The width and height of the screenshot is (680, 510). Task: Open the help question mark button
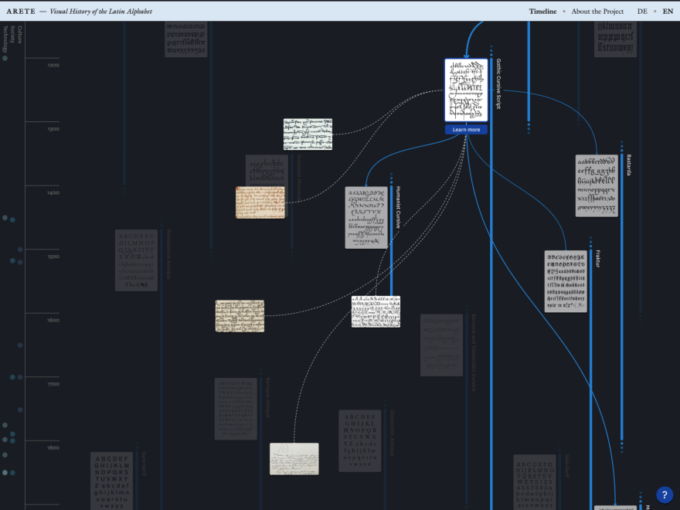click(665, 495)
